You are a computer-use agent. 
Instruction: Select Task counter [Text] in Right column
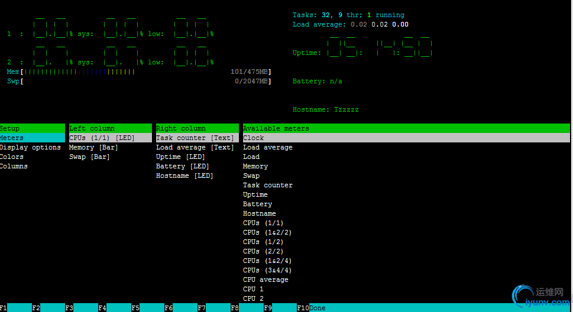point(198,138)
